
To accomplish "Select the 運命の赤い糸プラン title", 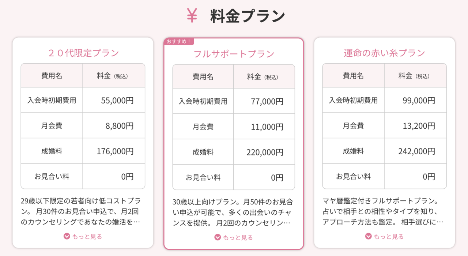I will pyautogui.click(x=385, y=53).
